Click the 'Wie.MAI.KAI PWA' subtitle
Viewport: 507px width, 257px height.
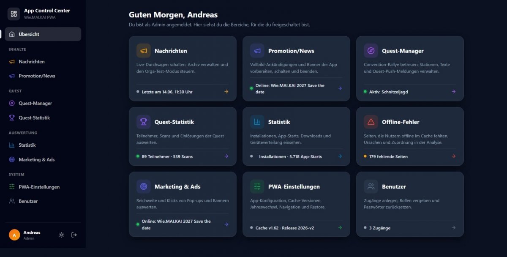[40, 17]
